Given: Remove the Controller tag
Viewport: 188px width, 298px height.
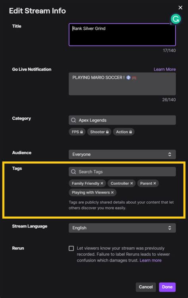Looking at the screenshot, I should click(x=132, y=183).
